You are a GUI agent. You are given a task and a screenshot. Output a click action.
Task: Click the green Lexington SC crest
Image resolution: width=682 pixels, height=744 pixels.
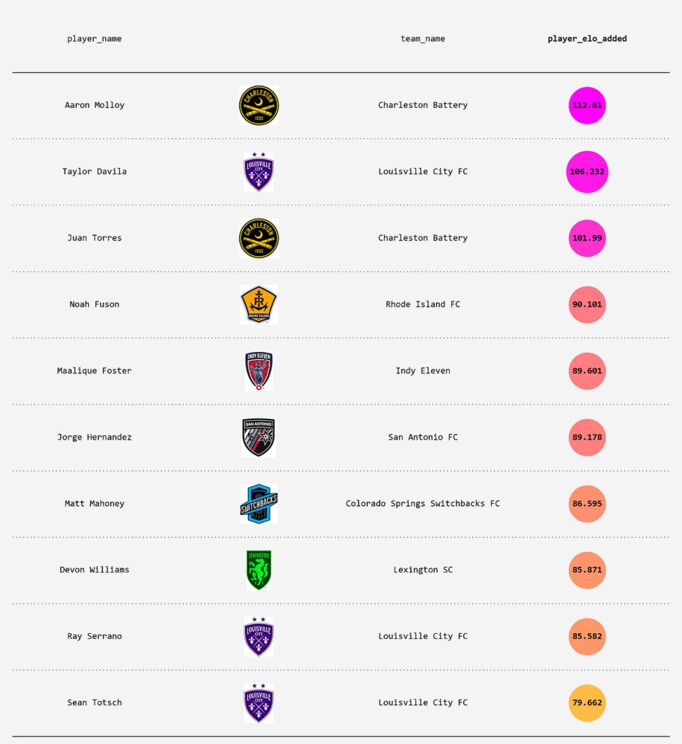point(258,570)
